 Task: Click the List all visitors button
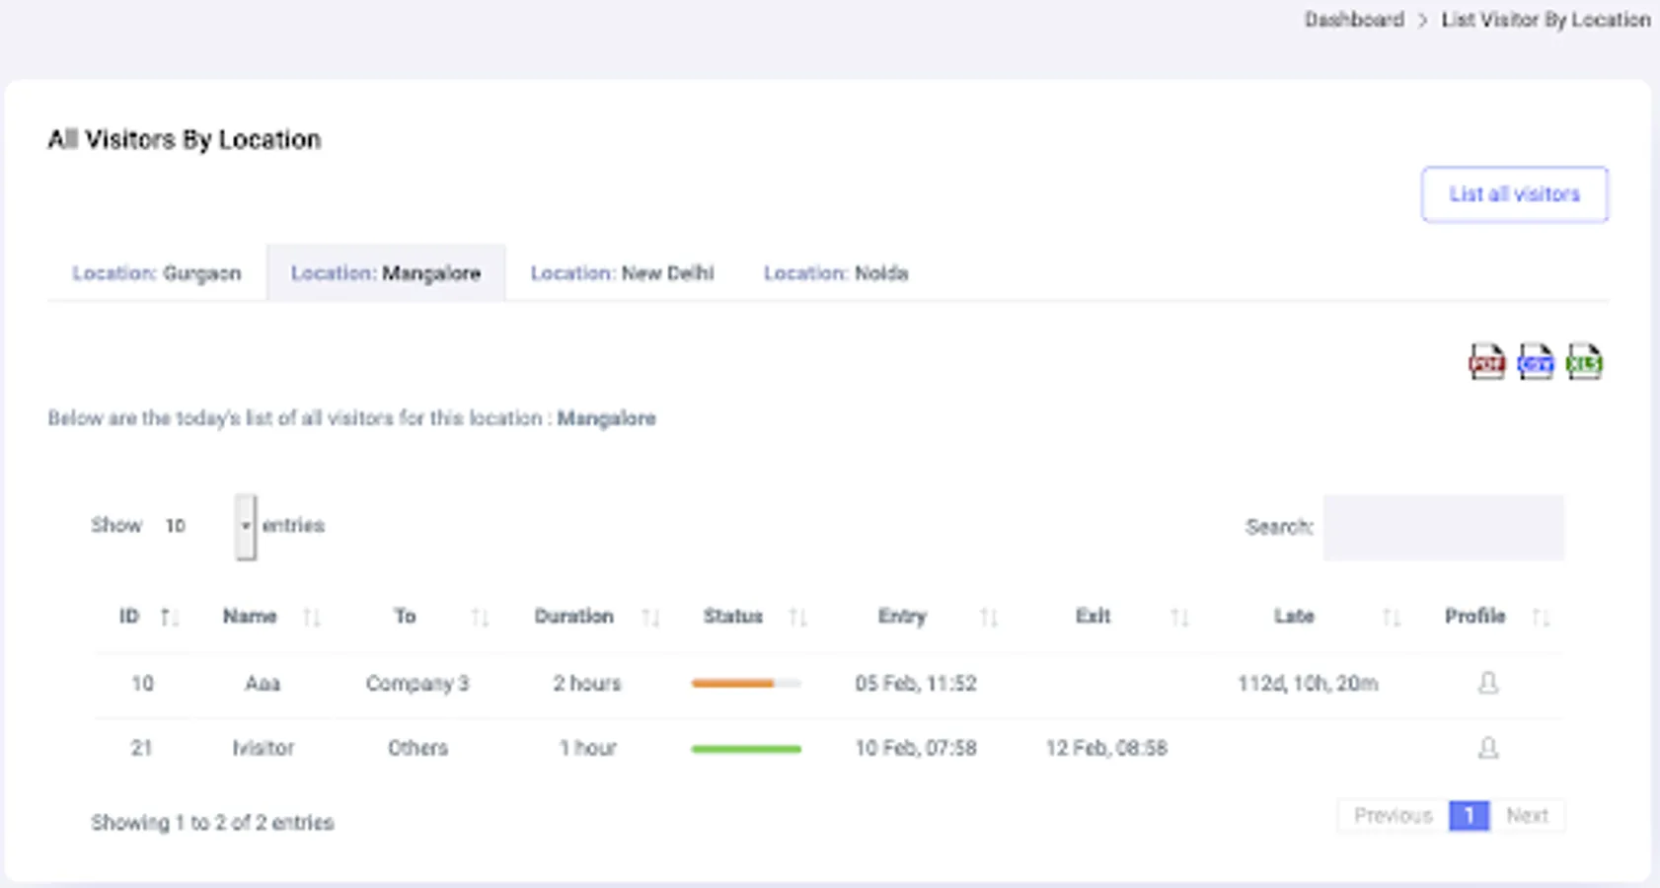(x=1514, y=194)
